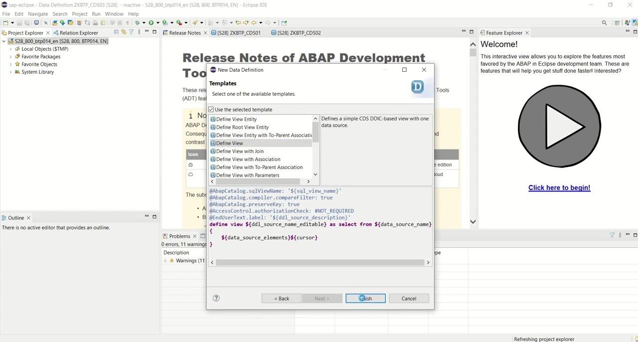Select Define View with To-Parent Association template
Screen dimensions: 638x342
[x=259, y=167]
